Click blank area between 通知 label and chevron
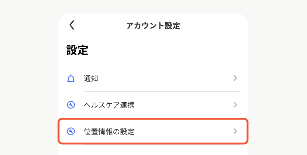Screen dimensions: 307x155 click(x=166, y=78)
